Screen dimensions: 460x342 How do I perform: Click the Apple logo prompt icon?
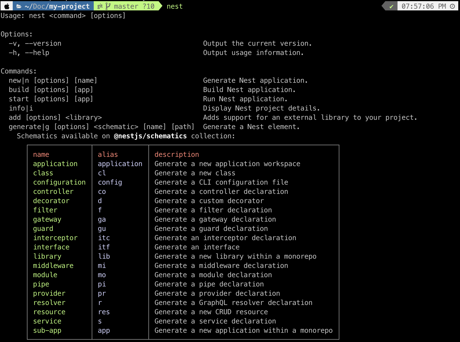6,6
